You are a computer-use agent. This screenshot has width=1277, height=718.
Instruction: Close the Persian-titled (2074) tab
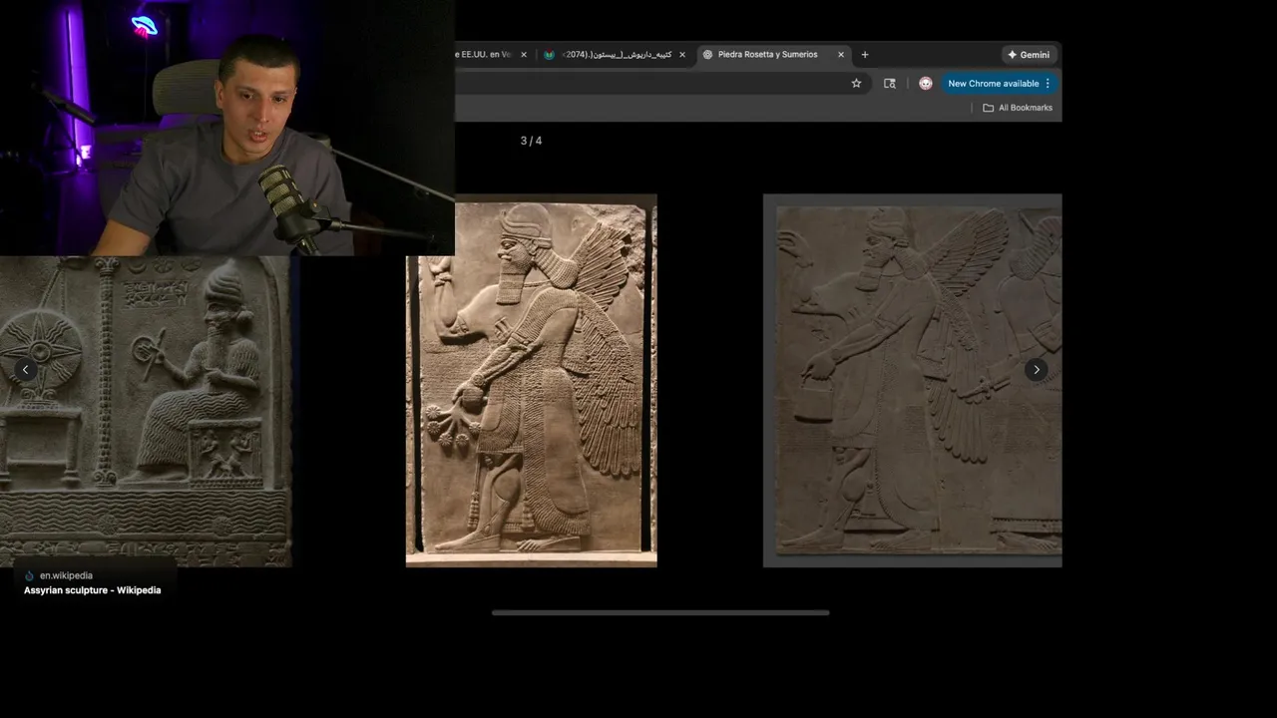[x=682, y=55]
